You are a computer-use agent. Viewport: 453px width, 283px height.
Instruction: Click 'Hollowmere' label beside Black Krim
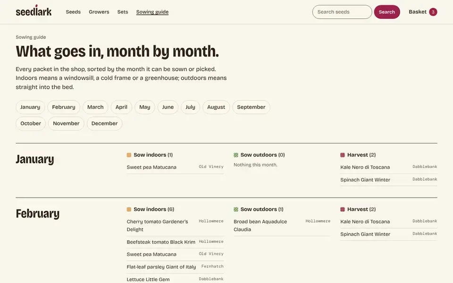(x=211, y=241)
